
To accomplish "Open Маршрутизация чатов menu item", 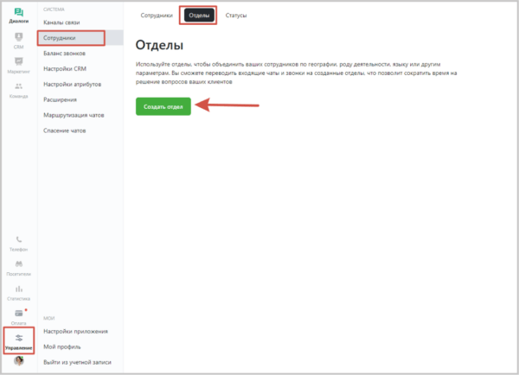I will (x=74, y=115).
